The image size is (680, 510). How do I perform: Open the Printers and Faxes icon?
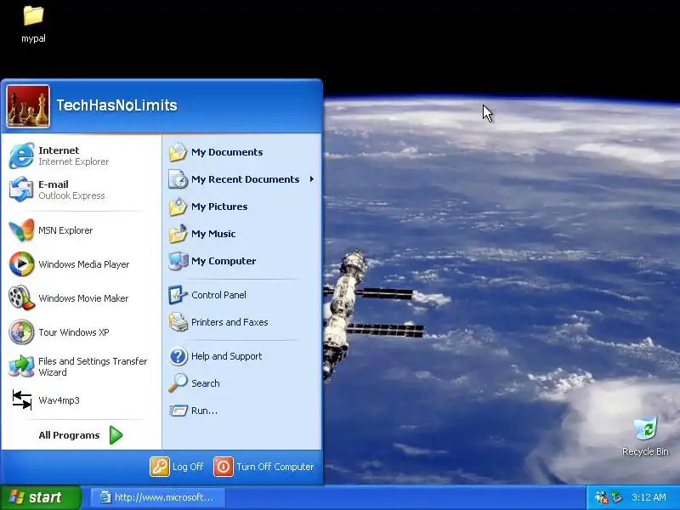pos(178,322)
